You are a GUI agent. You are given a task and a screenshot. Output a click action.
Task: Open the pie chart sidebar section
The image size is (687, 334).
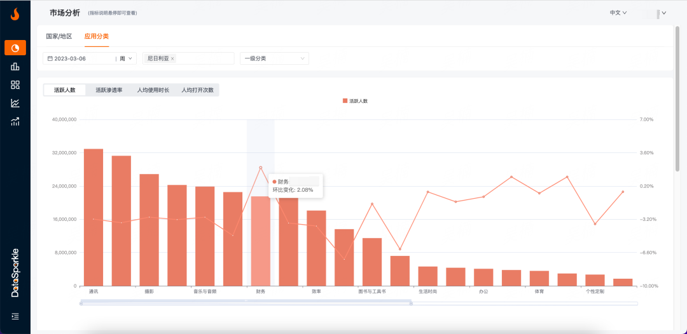[x=15, y=48]
